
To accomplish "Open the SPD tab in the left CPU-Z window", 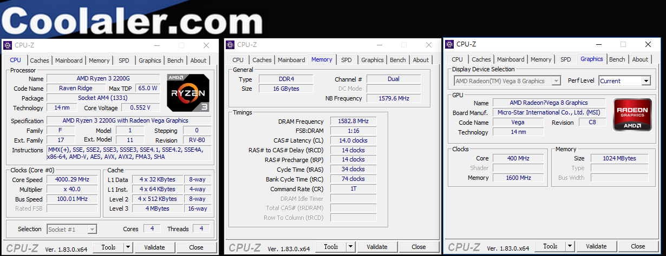I will pos(124,60).
